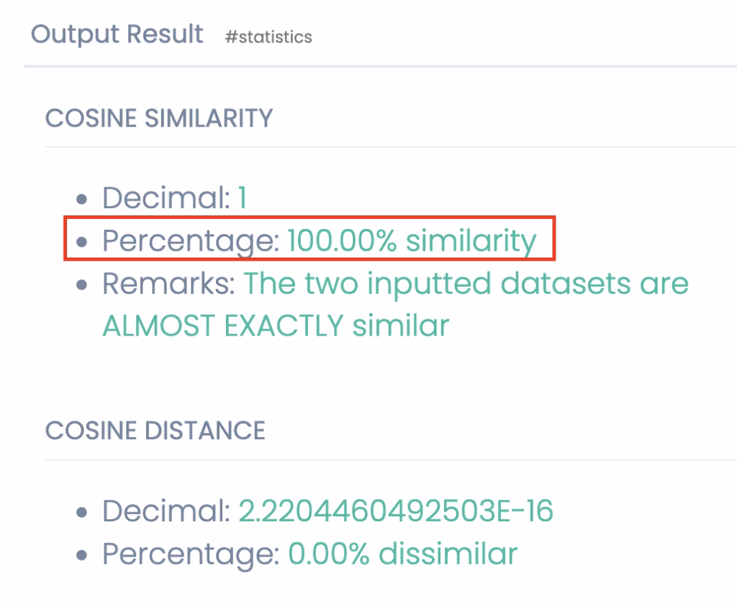Select the ALMOST EXACTLY similar text
This screenshot has width=737, height=602.
pos(276,325)
